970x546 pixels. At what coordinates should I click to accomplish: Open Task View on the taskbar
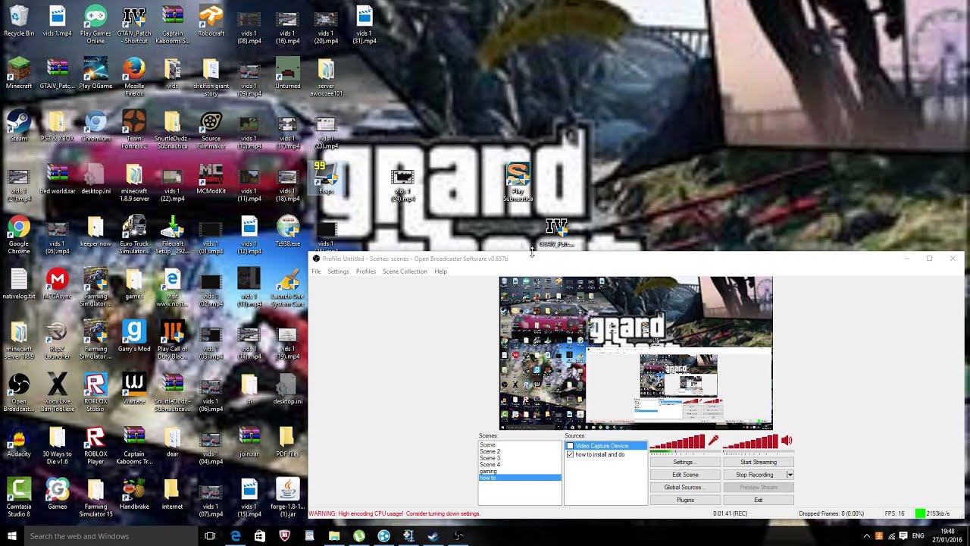(210, 536)
